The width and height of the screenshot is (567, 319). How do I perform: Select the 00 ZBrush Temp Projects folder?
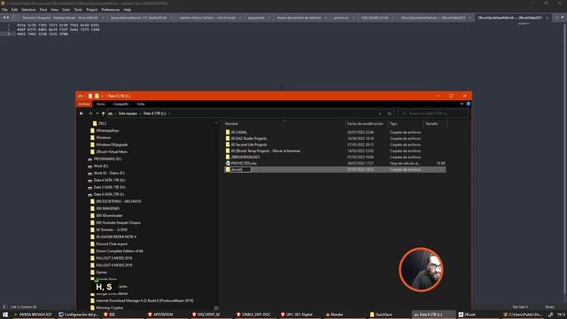point(266,151)
